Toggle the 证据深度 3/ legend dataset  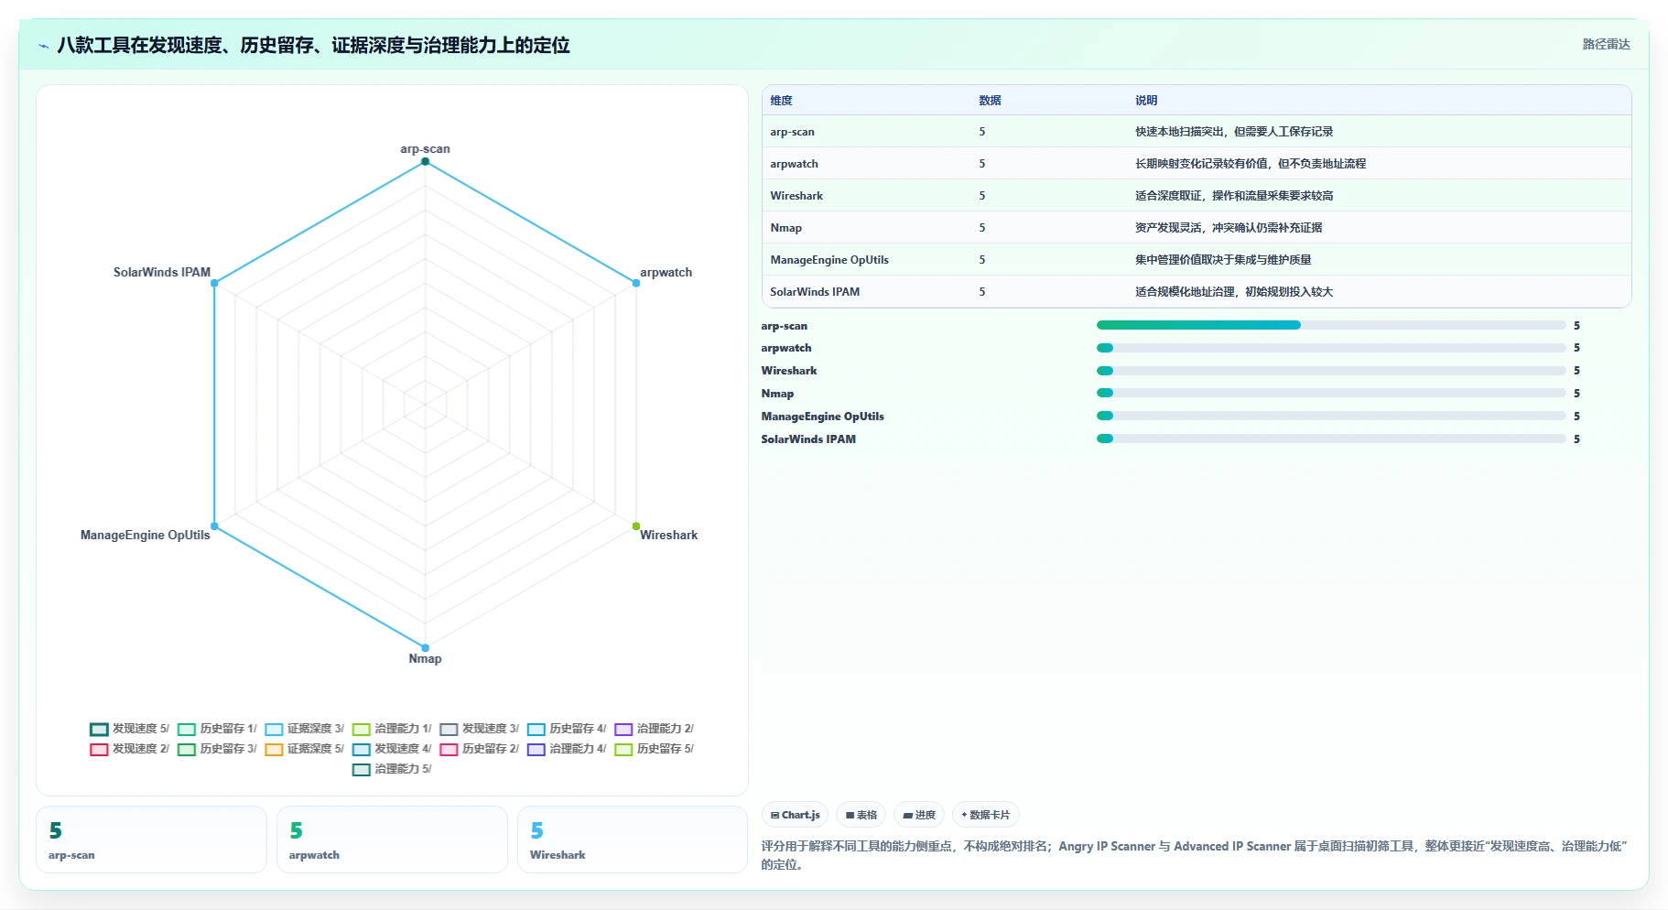coord(304,729)
